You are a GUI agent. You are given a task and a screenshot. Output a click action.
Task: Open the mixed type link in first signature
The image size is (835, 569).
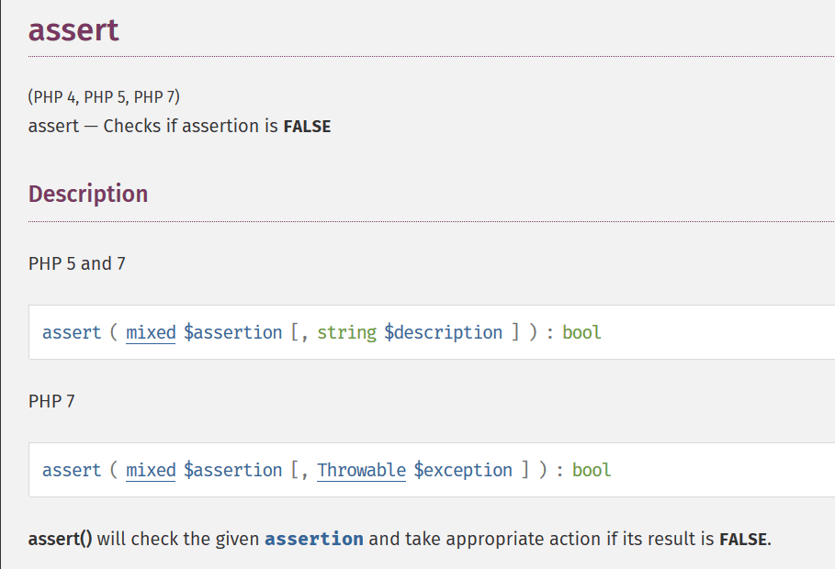click(151, 332)
